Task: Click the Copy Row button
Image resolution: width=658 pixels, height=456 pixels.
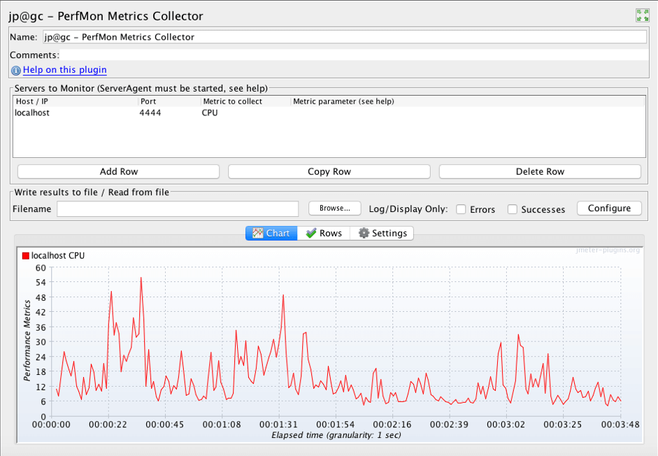Action: [x=329, y=171]
